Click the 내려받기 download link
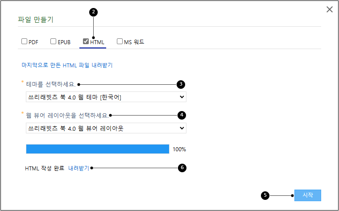The width and height of the screenshot is (339, 211). pos(79,168)
